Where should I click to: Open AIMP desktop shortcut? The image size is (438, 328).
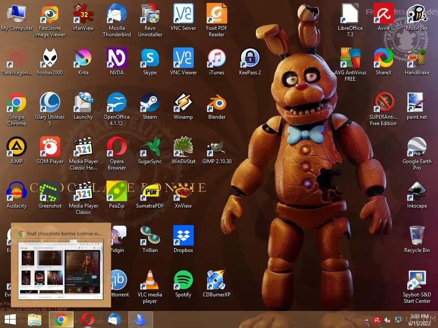point(17,151)
